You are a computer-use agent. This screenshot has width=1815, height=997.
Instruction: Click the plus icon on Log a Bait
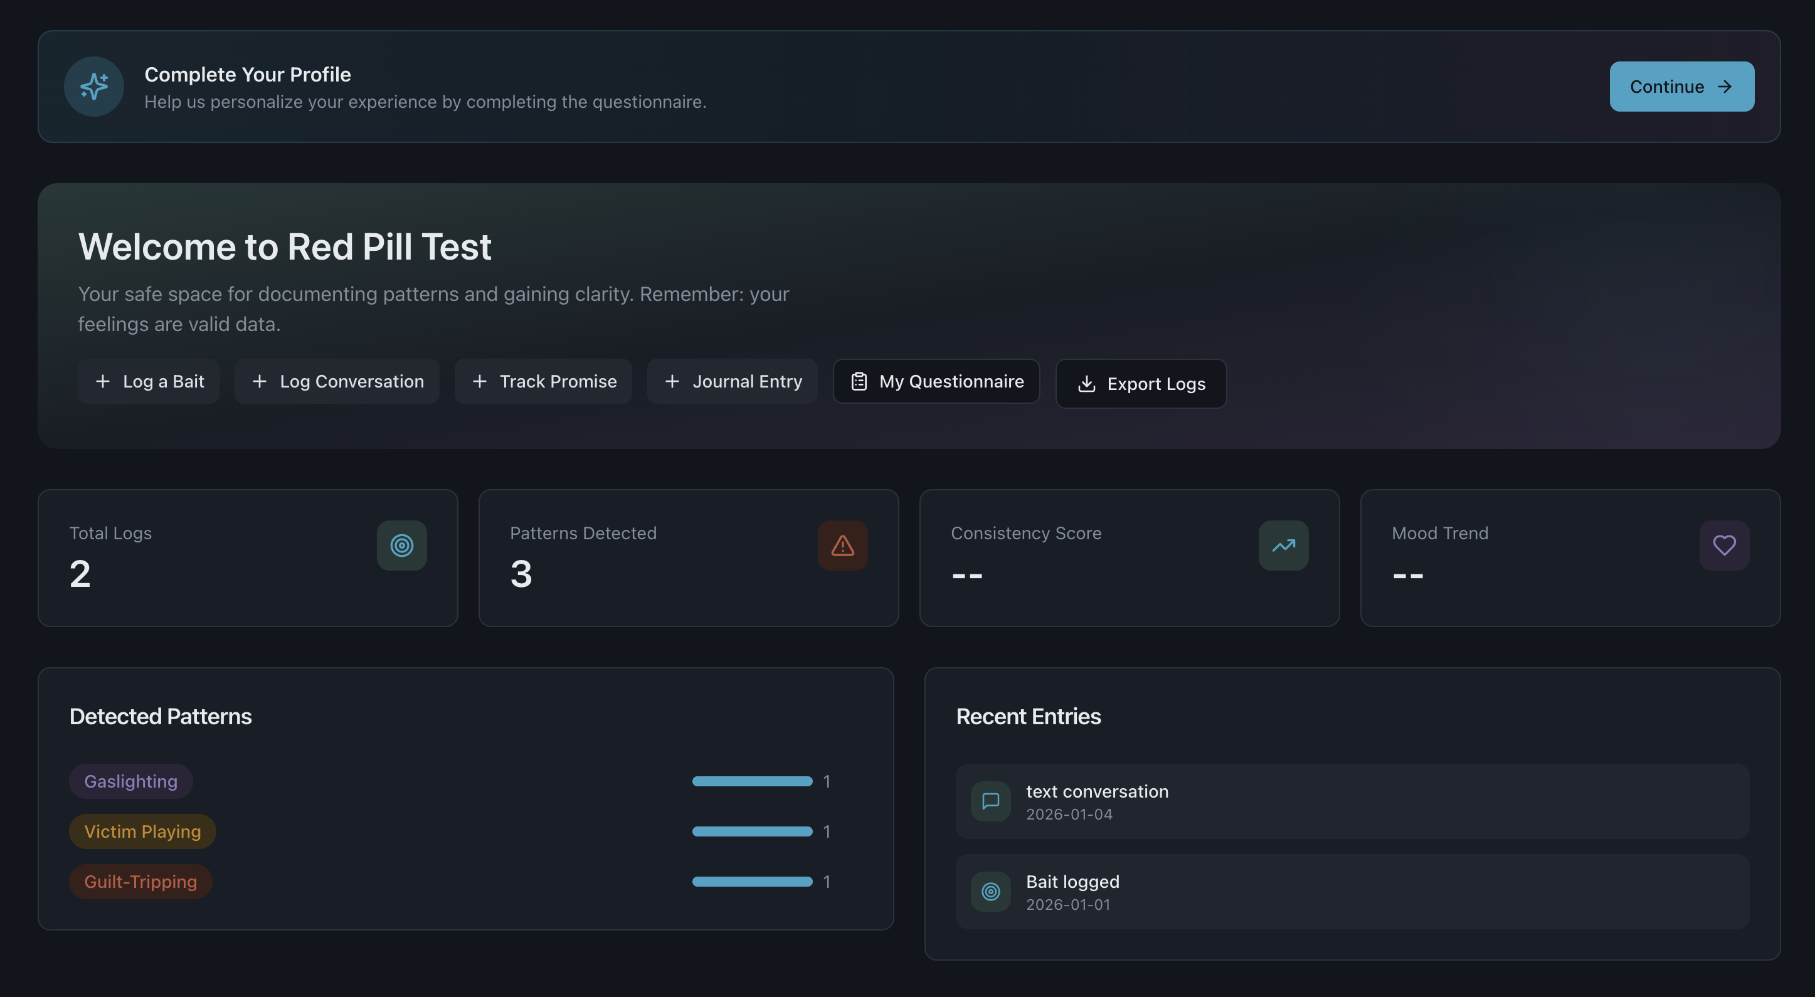[x=103, y=381]
